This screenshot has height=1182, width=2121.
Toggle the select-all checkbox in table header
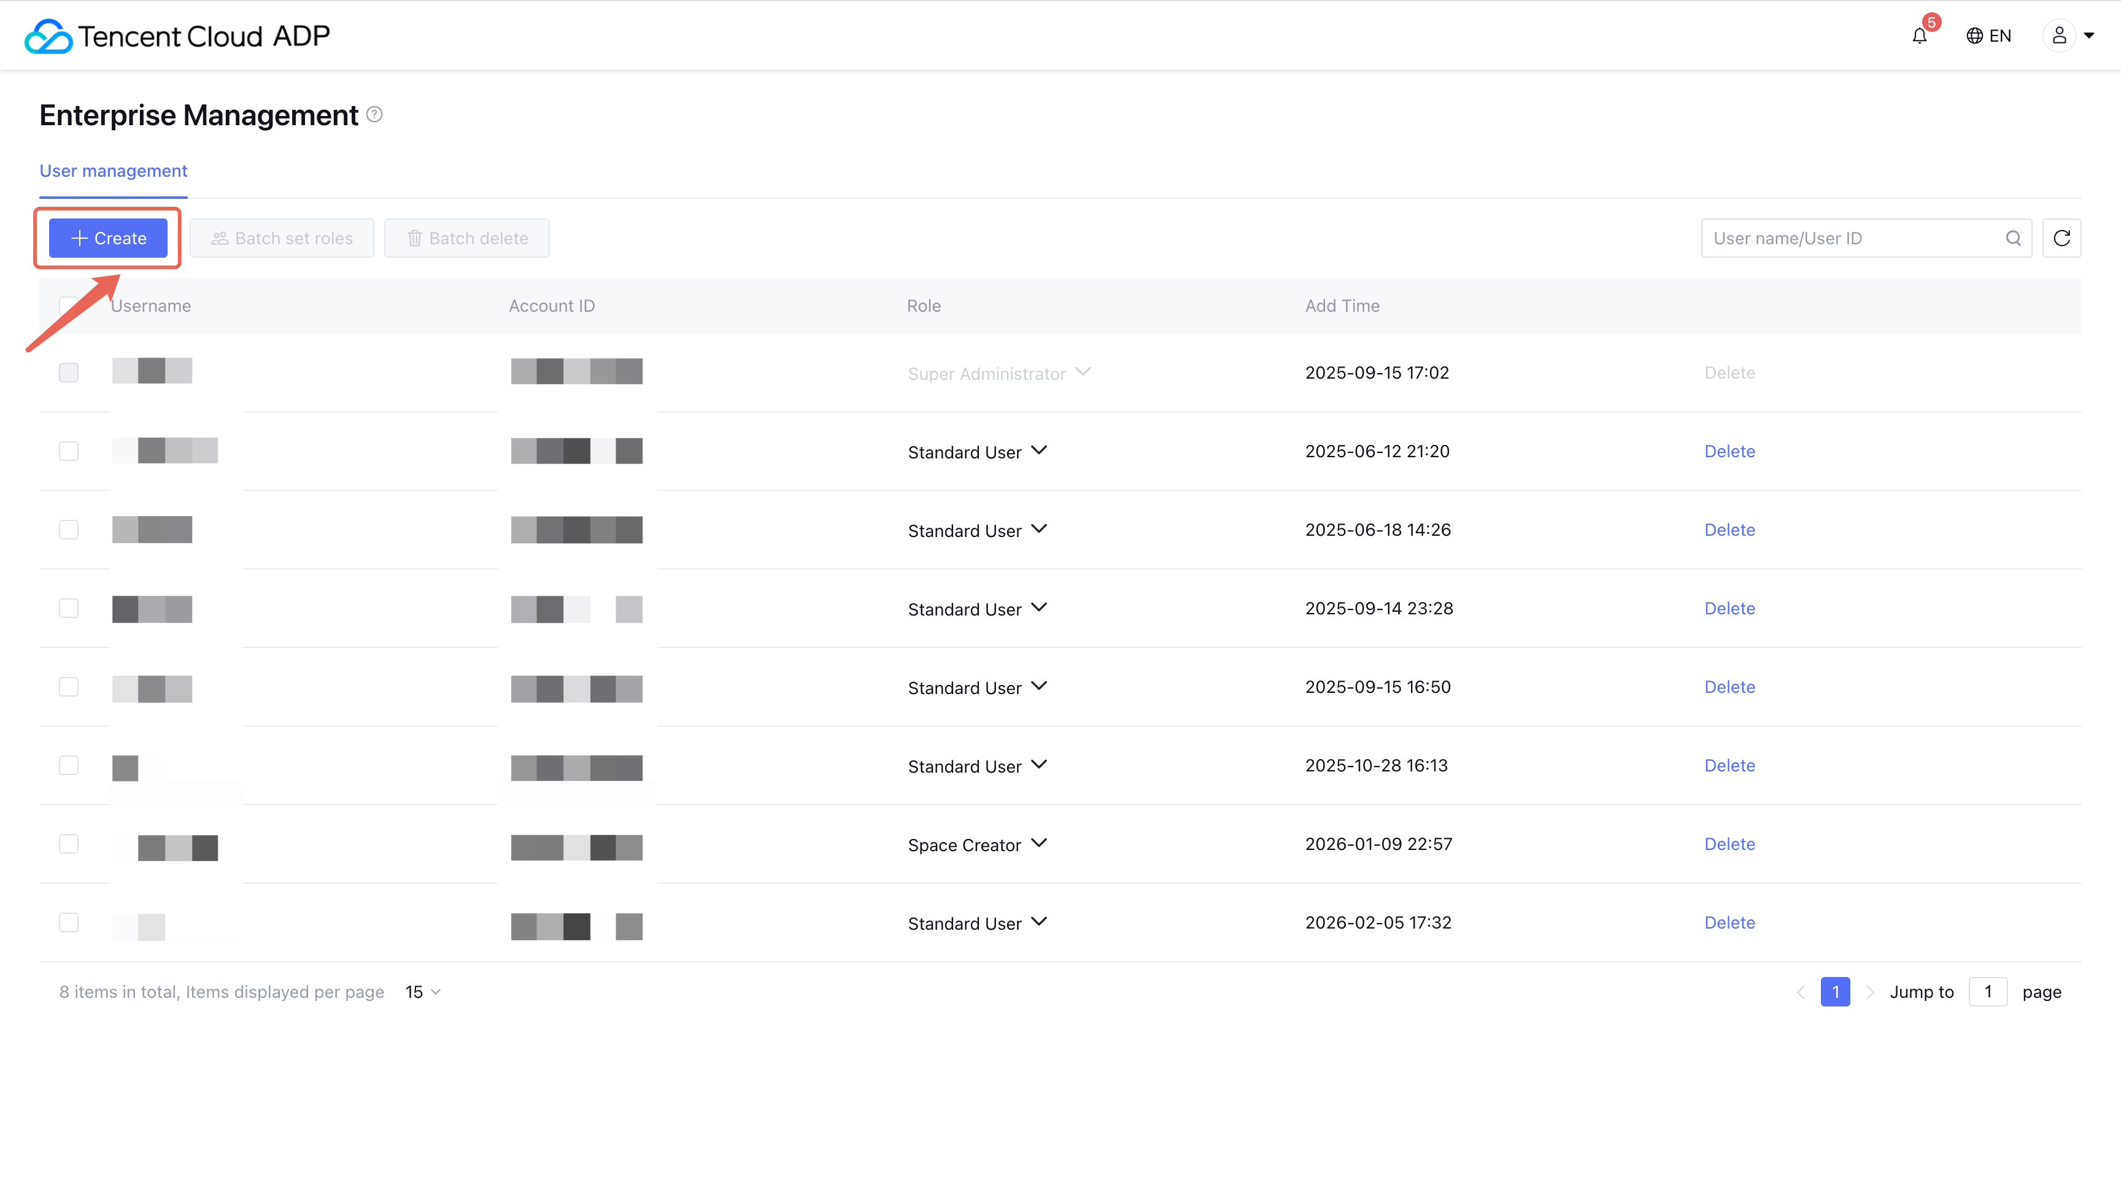click(69, 306)
